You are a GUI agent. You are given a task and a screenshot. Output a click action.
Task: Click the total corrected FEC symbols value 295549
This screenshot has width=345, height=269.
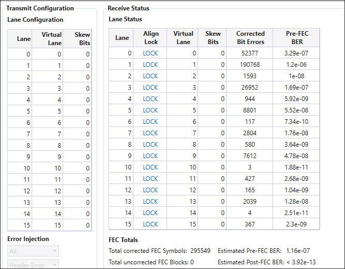(201, 251)
